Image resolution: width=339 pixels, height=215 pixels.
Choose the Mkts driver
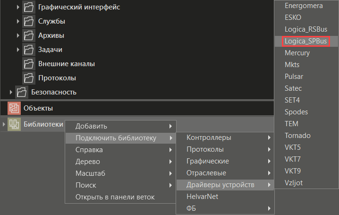[x=306, y=65]
